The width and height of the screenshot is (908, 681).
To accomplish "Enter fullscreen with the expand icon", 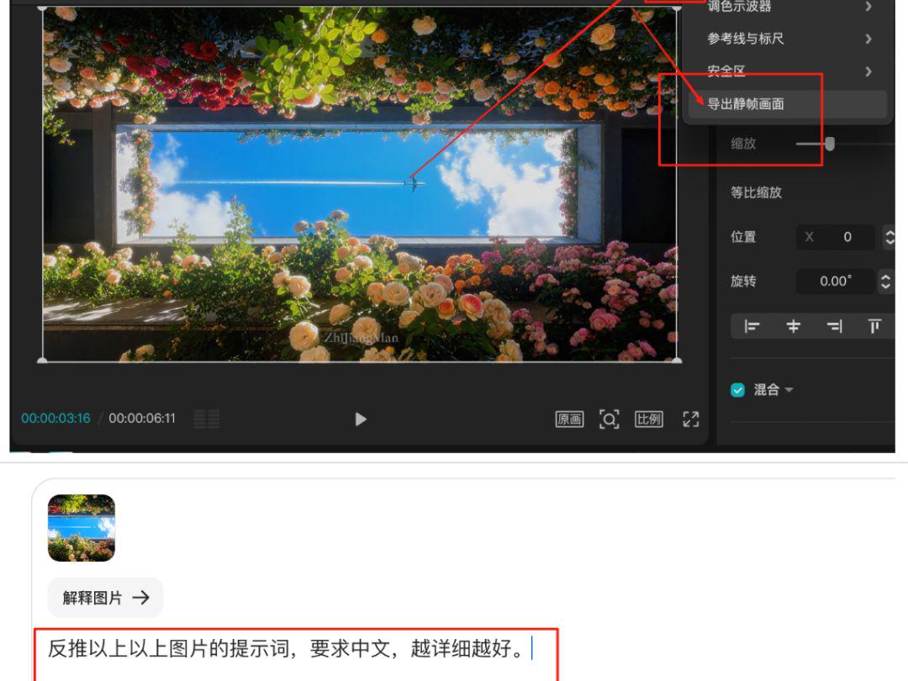I will click(691, 418).
